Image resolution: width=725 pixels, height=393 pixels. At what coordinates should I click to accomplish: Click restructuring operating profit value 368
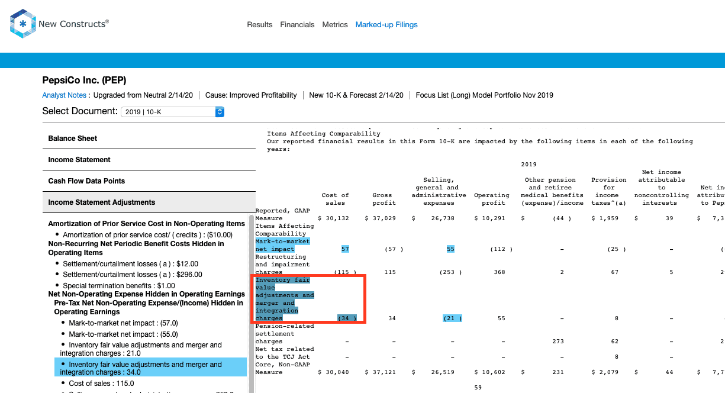pos(500,272)
